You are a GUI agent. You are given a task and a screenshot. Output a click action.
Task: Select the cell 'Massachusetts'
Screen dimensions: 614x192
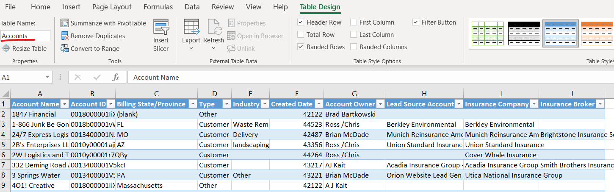point(156,185)
